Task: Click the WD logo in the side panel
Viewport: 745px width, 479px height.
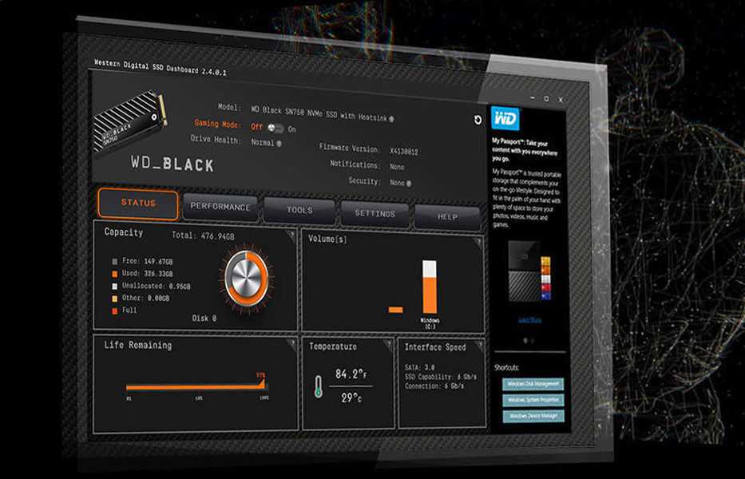Action: (505, 119)
